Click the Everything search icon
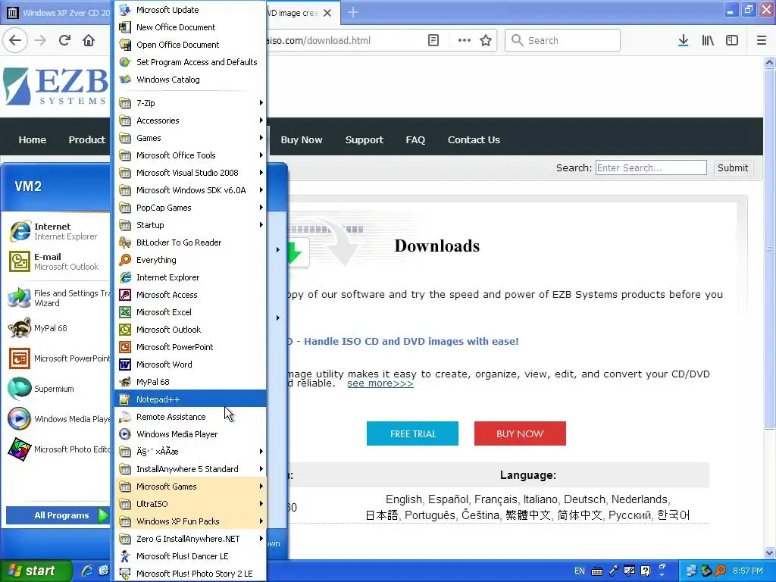 tap(125, 260)
